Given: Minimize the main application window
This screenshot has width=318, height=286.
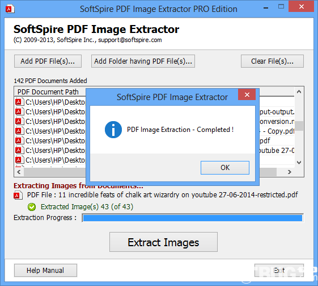Looking at the screenshot, I should 266,8.
